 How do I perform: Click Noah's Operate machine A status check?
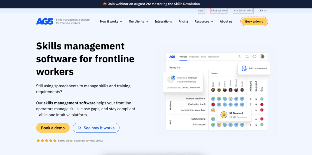click(x=213, y=99)
